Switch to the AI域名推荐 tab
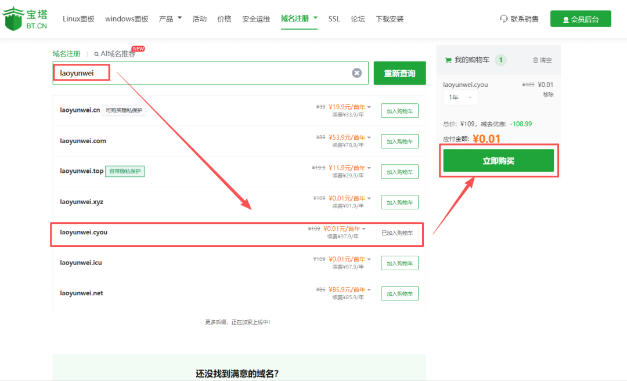This screenshot has height=381, width=627. 118,54
